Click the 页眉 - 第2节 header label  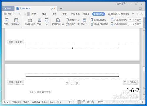pyautogui.click(x=16, y=82)
